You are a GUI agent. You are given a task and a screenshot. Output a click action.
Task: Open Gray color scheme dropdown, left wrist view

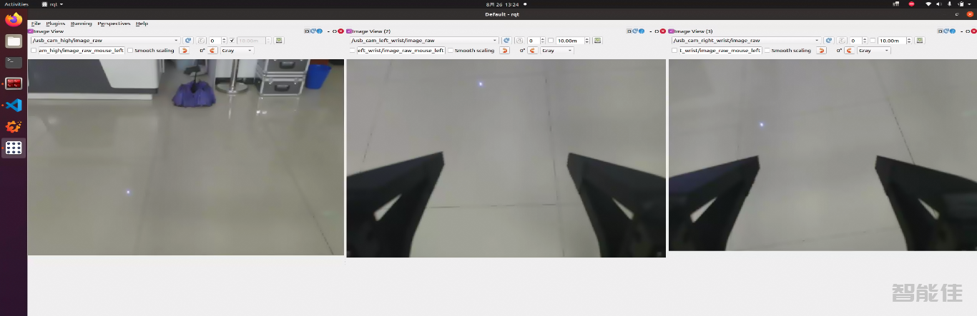click(x=557, y=51)
